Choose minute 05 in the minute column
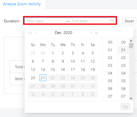The image size is (137, 117). click(x=123, y=81)
